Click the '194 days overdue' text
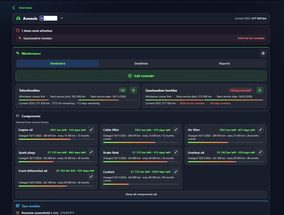Image resolution: width=284 pixels, height=215 pixels. (x=220, y=103)
